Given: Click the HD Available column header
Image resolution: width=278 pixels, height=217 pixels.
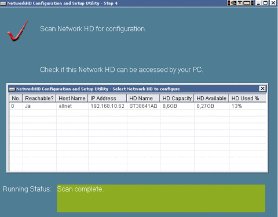Looking at the screenshot, I should (x=211, y=98).
